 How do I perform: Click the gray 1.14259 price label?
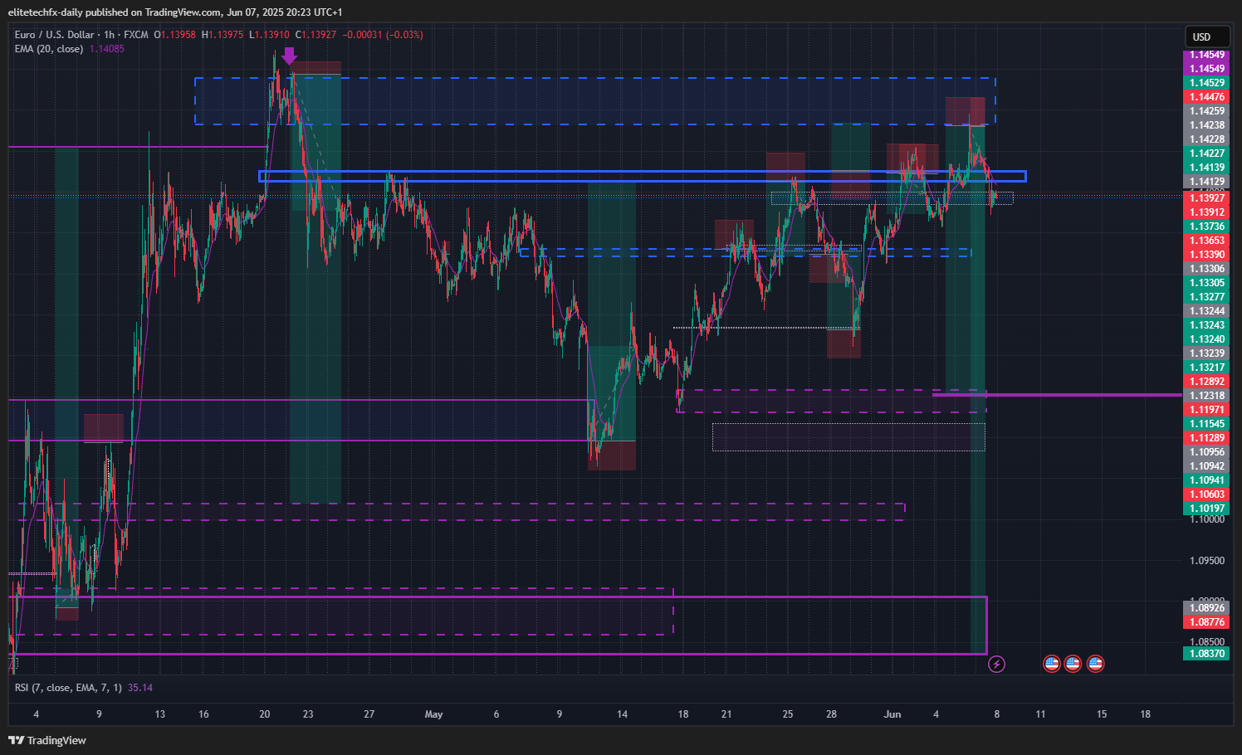click(1206, 111)
